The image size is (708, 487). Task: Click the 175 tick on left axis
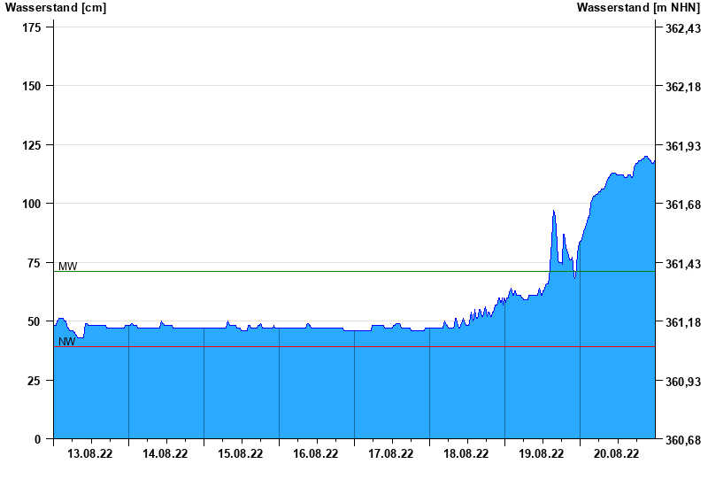pos(31,27)
